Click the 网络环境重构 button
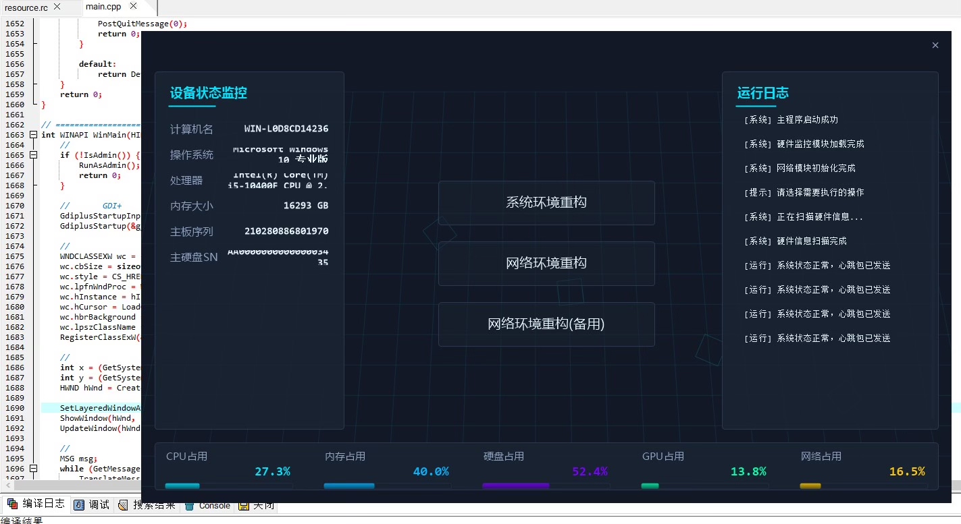This screenshot has width=961, height=524. pyautogui.click(x=546, y=264)
